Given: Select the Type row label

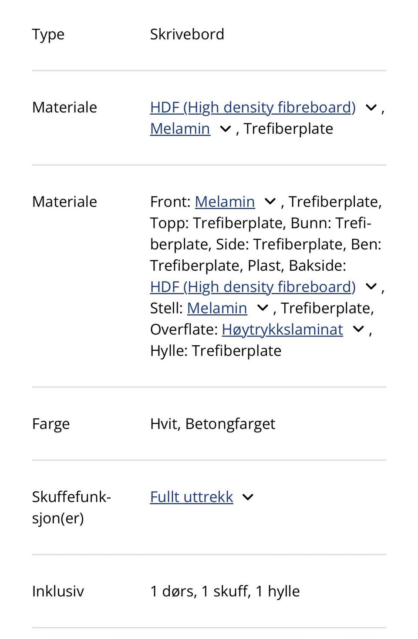Looking at the screenshot, I should coord(48,34).
